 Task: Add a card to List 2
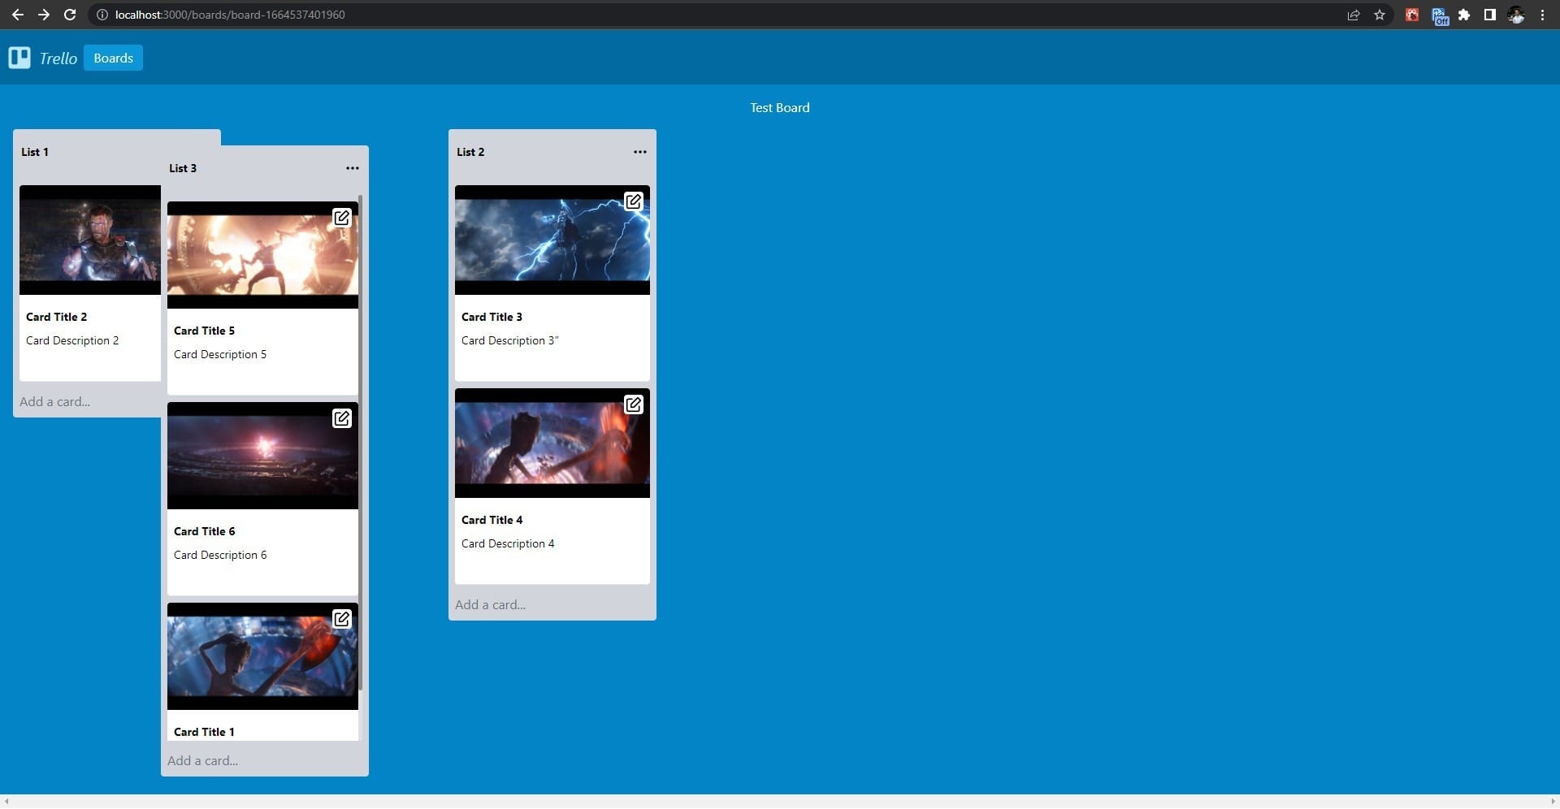pos(490,604)
